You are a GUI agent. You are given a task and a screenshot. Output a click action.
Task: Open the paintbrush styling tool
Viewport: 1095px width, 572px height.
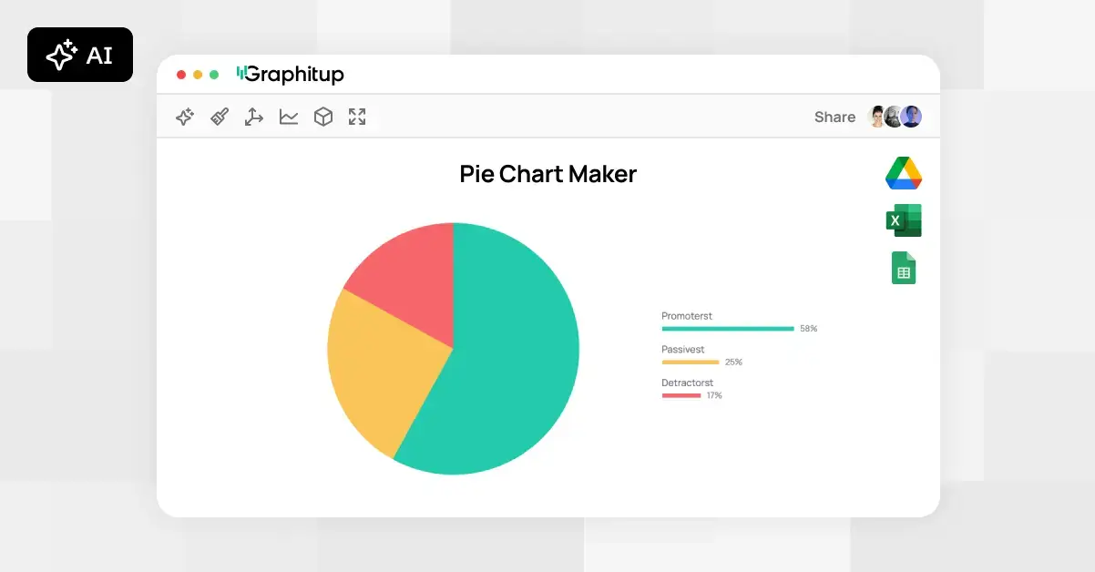click(x=219, y=117)
